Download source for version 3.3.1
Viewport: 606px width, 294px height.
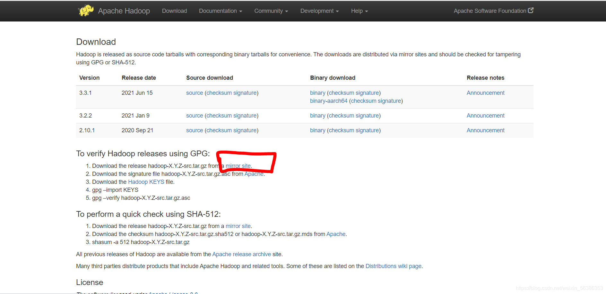tap(195, 93)
